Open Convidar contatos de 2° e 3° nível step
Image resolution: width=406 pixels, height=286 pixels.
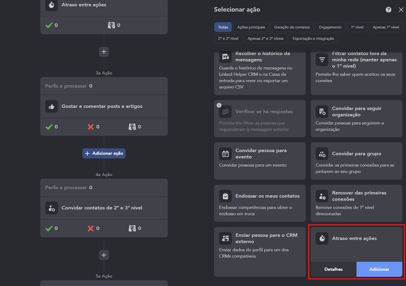[x=104, y=208]
